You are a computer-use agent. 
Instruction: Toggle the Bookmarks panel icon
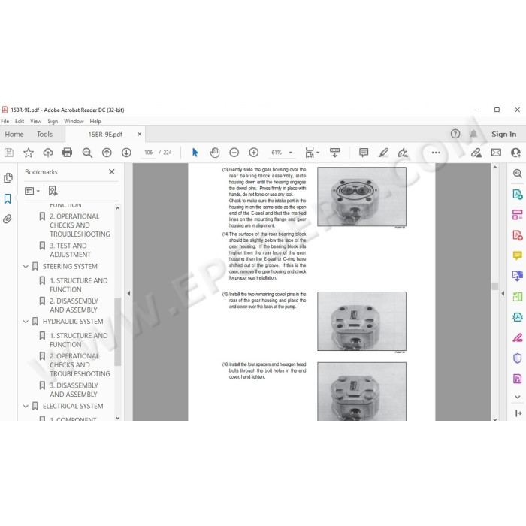click(8, 198)
